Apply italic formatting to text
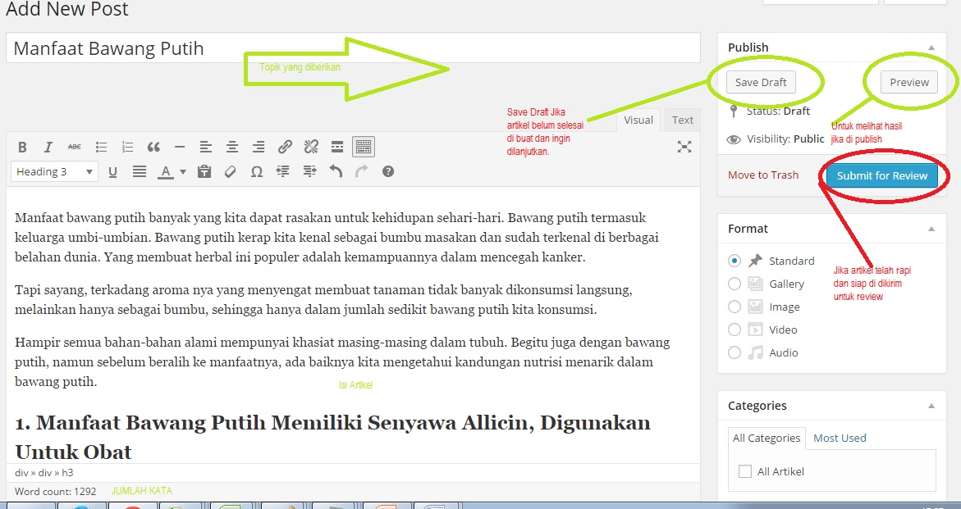 pyautogui.click(x=48, y=148)
